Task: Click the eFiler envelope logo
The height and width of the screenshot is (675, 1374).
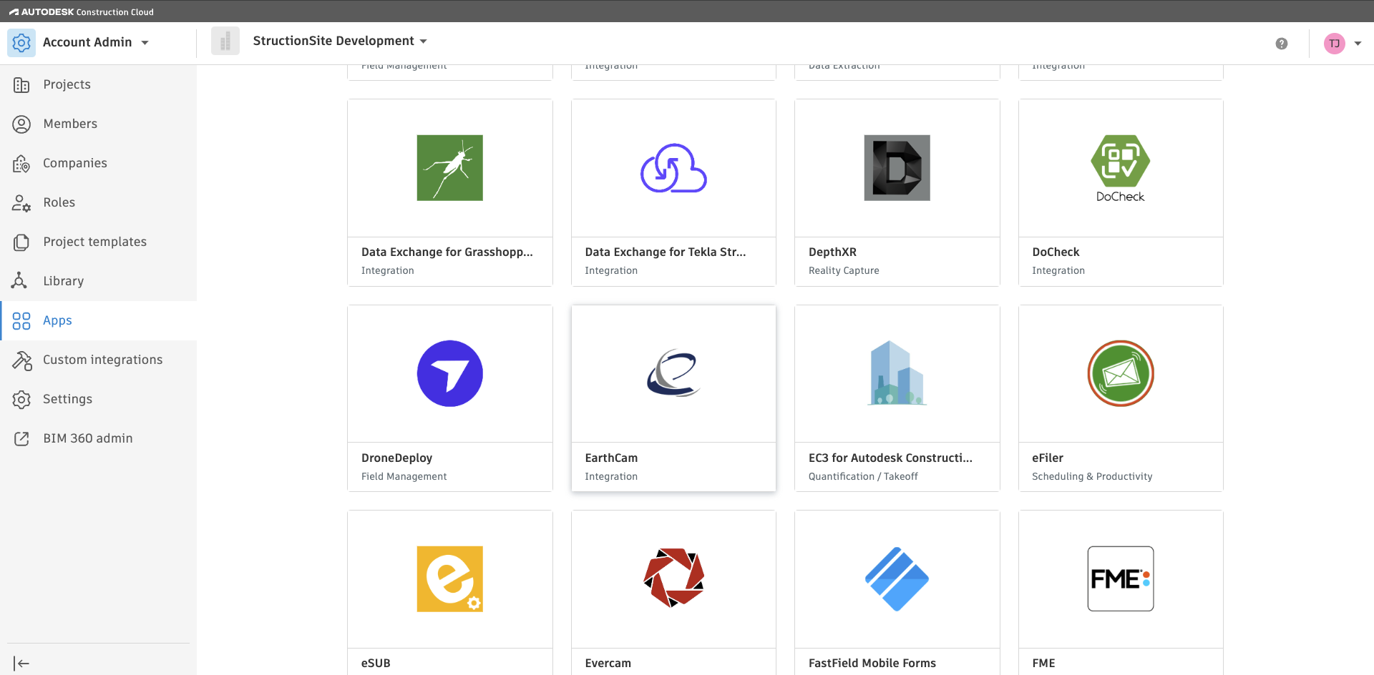Action: (1120, 373)
